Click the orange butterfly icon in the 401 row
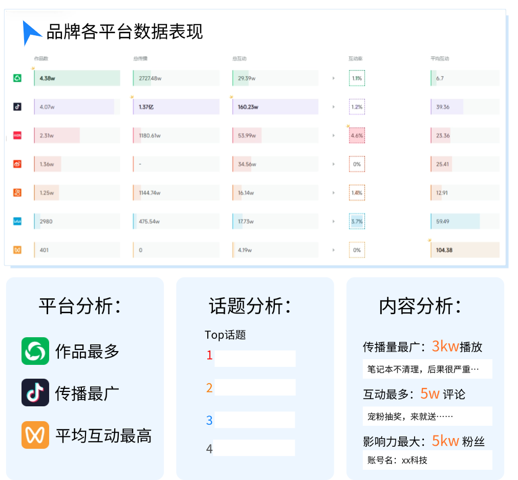Image resolution: width=518 pixels, height=480 pixels. click(x=17, y=250)
